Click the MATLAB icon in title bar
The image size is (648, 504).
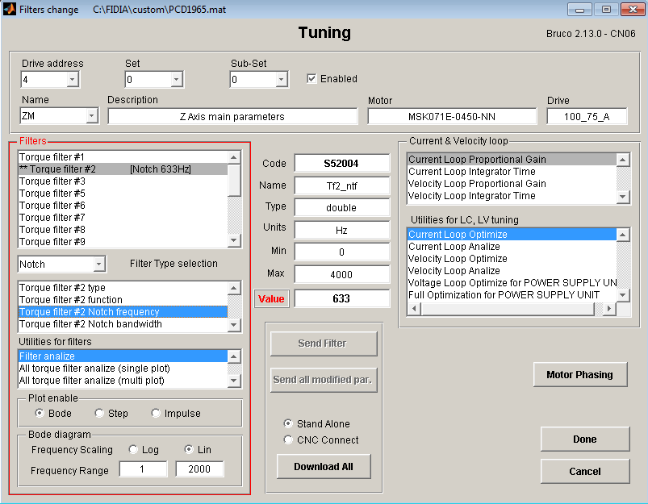(10, 10)
